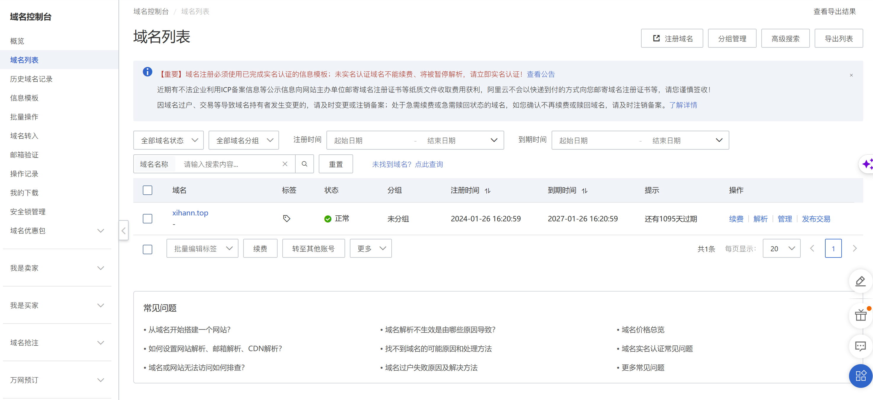Open 安全锁管理 in sidebar
The height and width of the screenshot is (400, 873).
(x=28, y=212)
